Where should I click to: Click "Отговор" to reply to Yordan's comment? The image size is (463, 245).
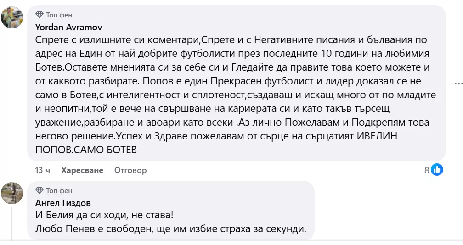130,170
